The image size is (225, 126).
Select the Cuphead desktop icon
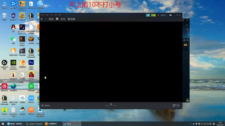[x=22, y=17]
